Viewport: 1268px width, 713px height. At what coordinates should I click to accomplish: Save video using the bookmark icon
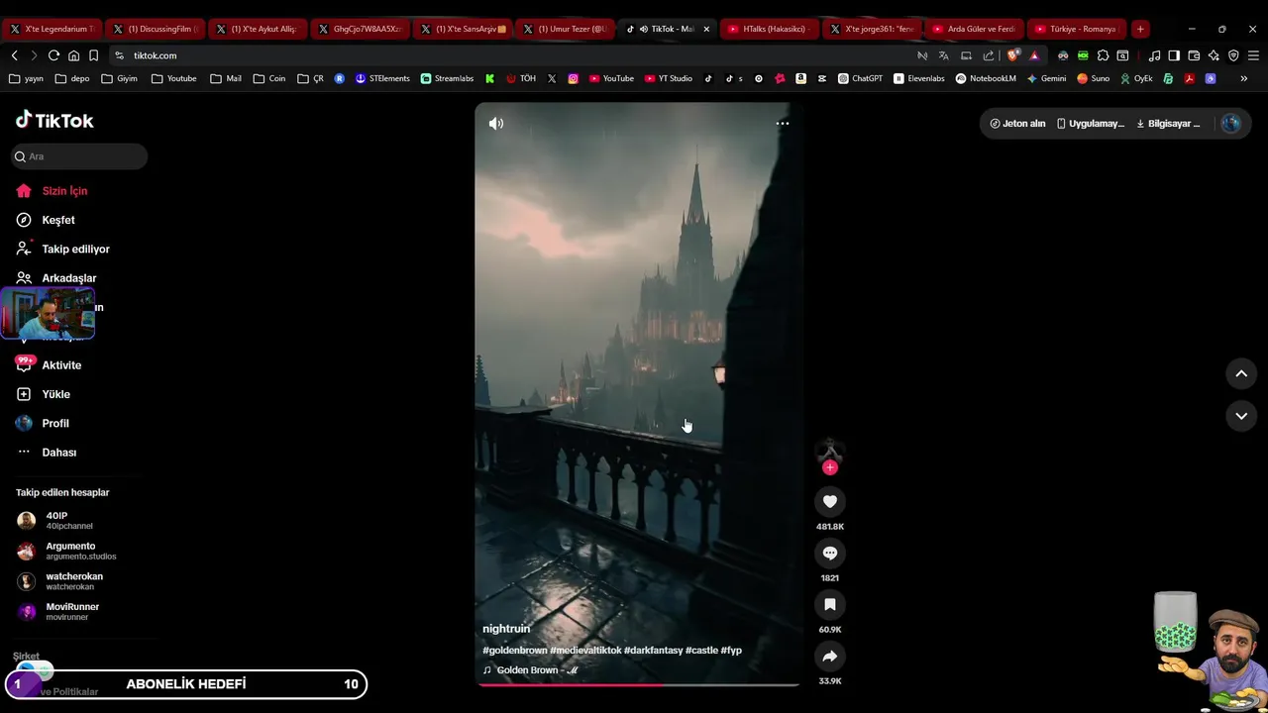tap(830, 604)
